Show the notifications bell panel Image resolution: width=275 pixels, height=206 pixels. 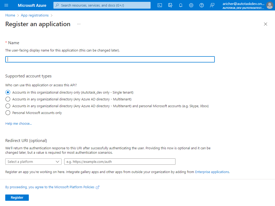pos(181,5)
